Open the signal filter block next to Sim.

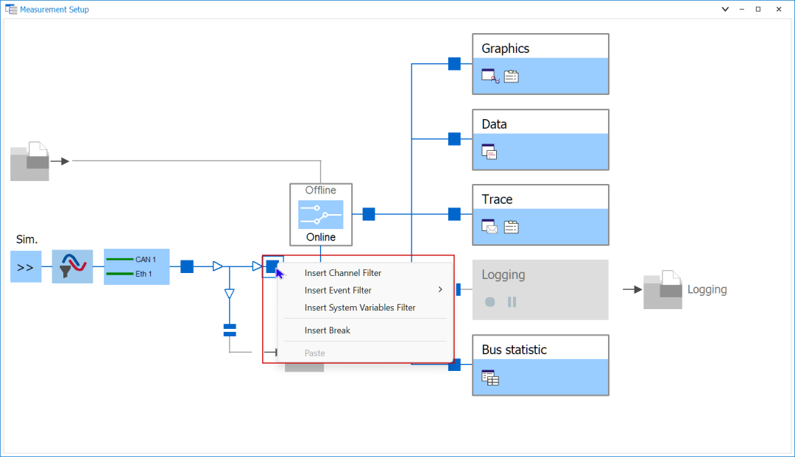tap(72, 266)
